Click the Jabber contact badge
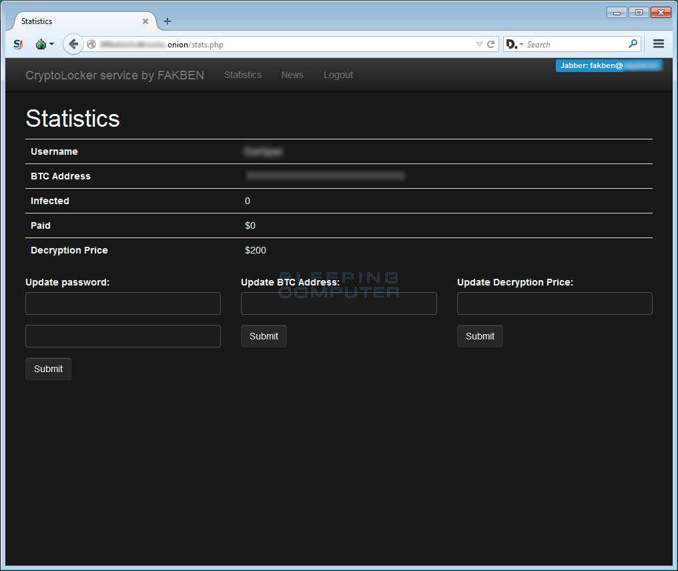This screenshot has height=571, width=678. 609,65
